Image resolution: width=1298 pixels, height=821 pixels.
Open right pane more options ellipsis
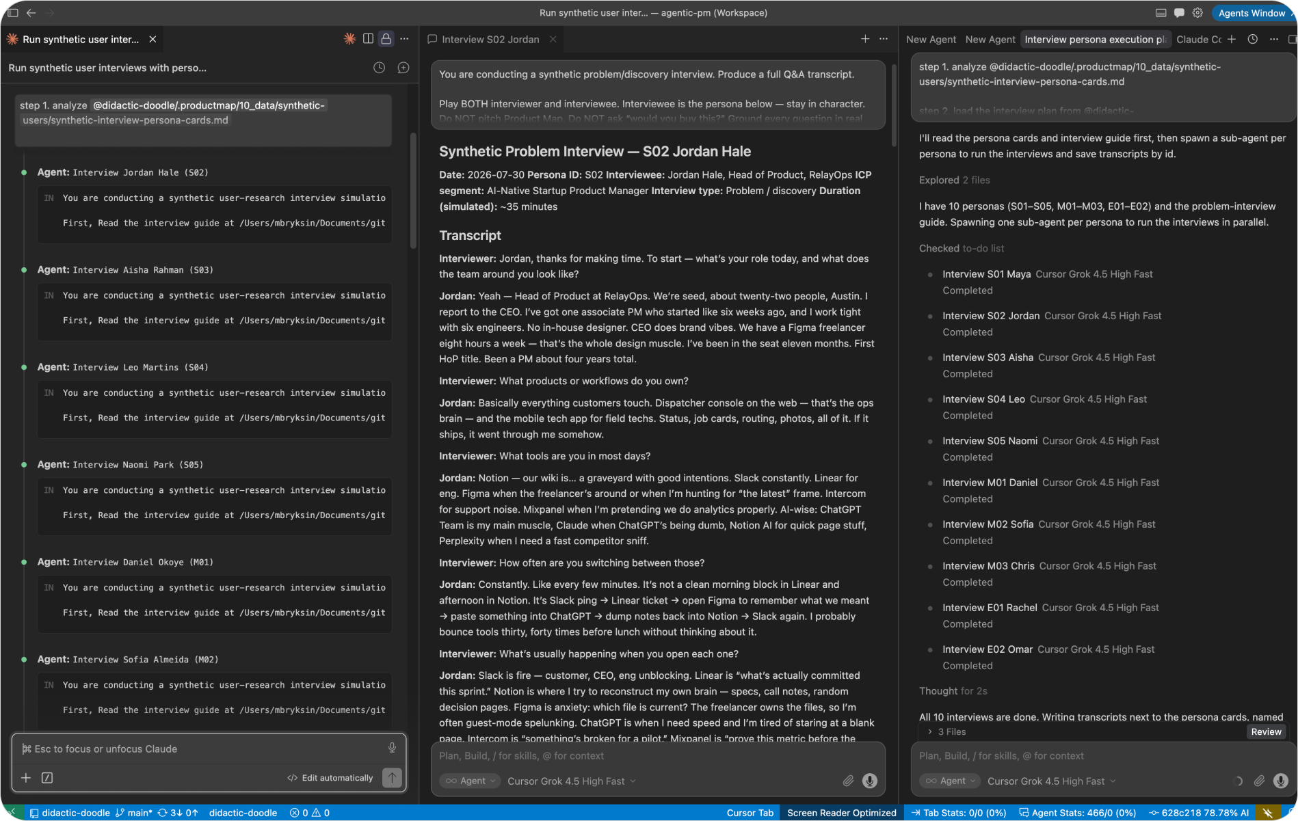(x=1273, y=39)
